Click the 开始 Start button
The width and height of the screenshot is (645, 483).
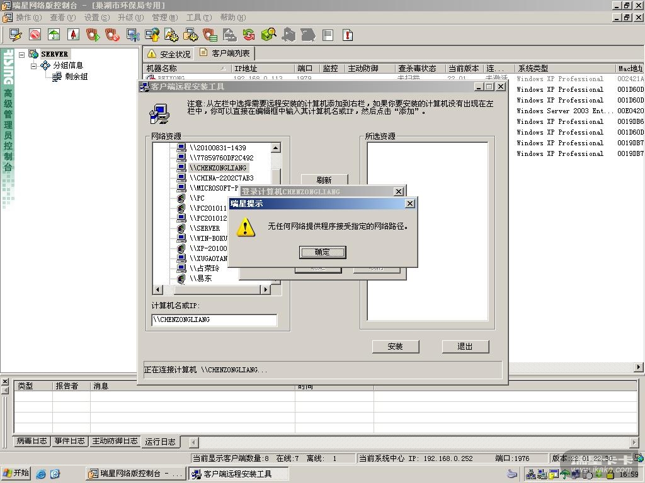(16, 474)
